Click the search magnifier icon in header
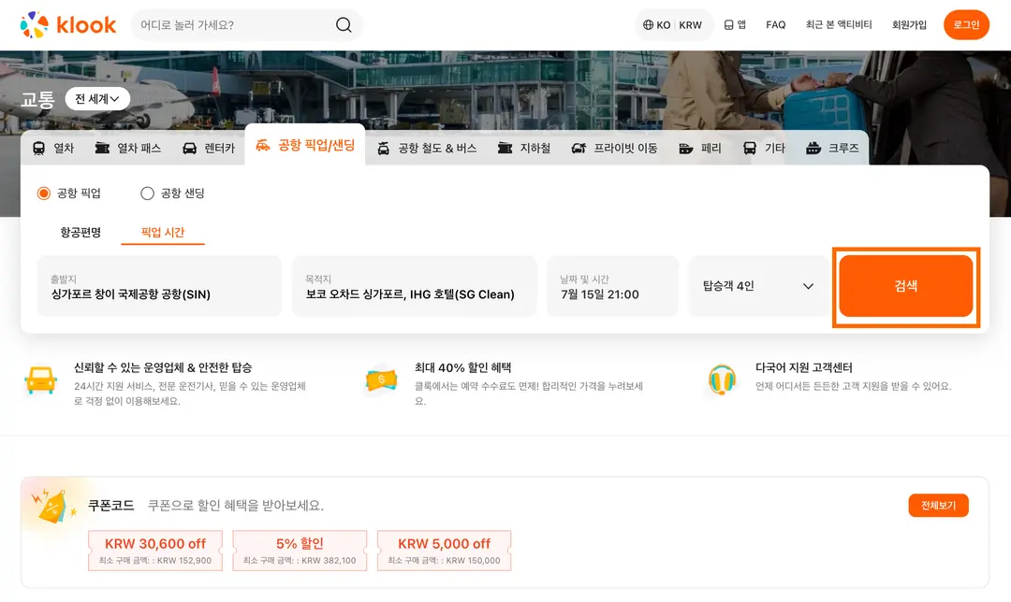The height and width of the screenshot is (602, 1011). tap(344, 25)
